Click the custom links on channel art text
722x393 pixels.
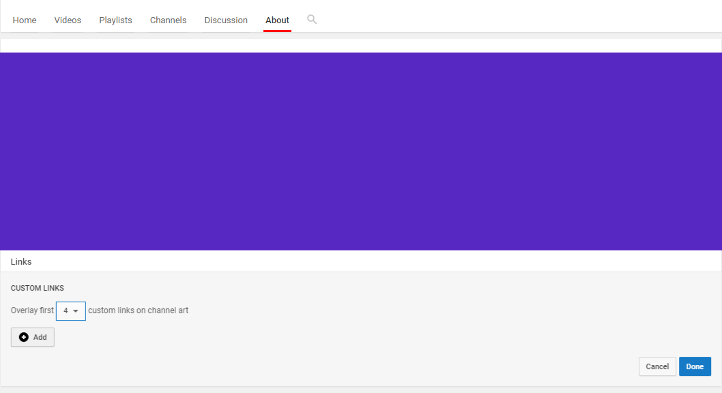point(139,310)
